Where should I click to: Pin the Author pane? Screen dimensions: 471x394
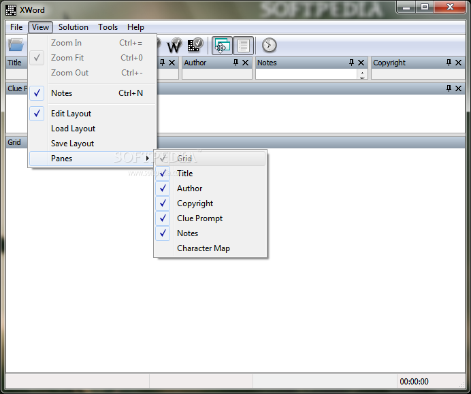(x=235, y=63)
